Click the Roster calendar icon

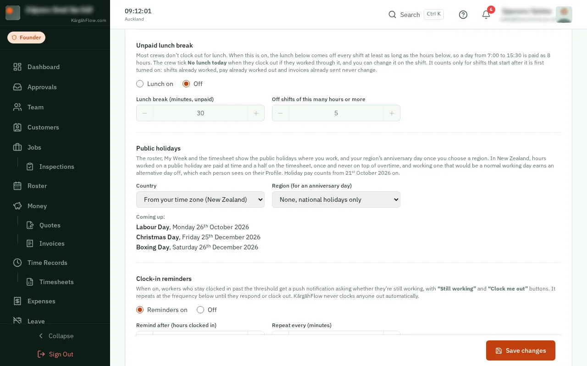click(x=17, y=186)
